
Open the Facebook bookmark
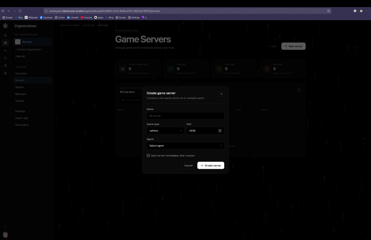point(46,18)
